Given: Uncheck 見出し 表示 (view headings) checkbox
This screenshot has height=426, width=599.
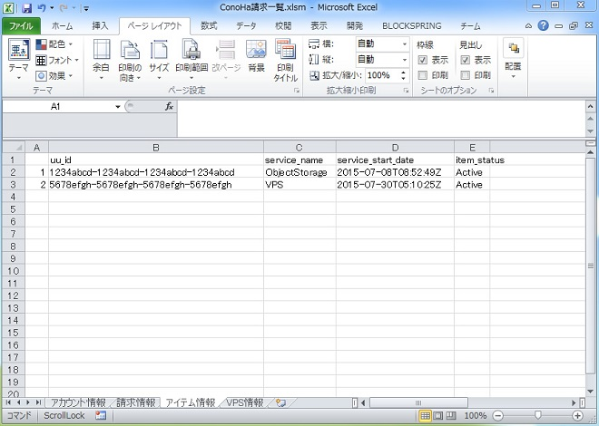Looking at the screenshot, I should click(466, 60).
